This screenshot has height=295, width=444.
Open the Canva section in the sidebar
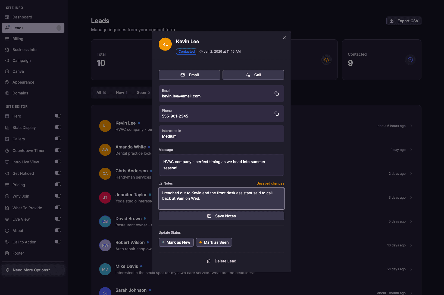(18, 71)
